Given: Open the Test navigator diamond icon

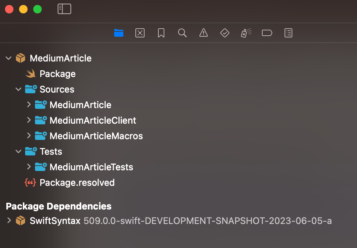Looking at the screenshot, I should (225, 33).
